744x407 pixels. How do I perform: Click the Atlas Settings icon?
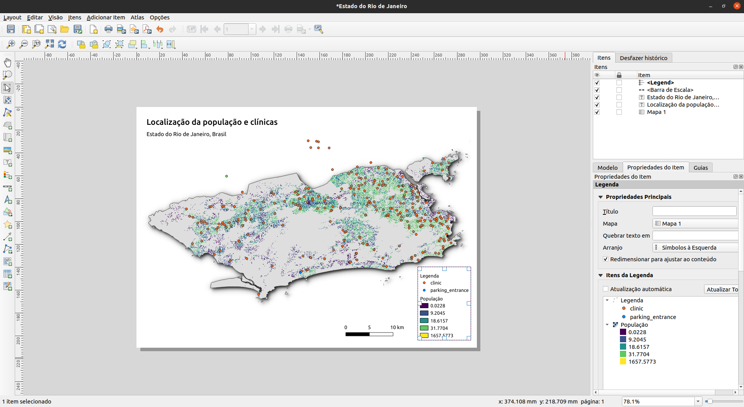tap(319, 29)
